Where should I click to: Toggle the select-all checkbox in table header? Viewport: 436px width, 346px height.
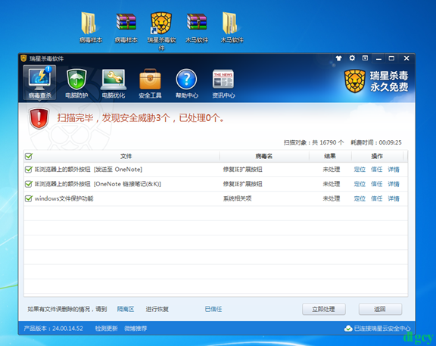(x=28, y=156)
